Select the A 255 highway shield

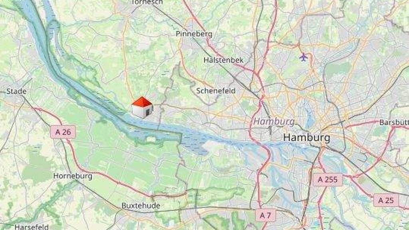(328, 179)
